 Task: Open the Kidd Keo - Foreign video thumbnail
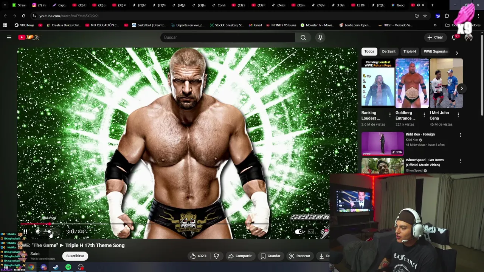click(x=383, y=144)
